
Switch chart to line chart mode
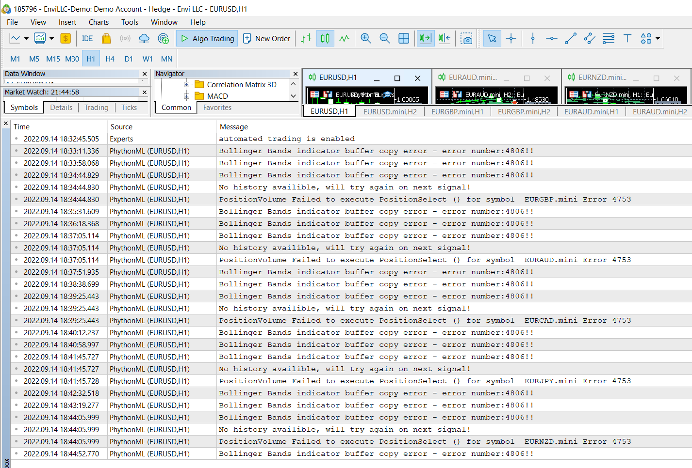click(344, 39)
